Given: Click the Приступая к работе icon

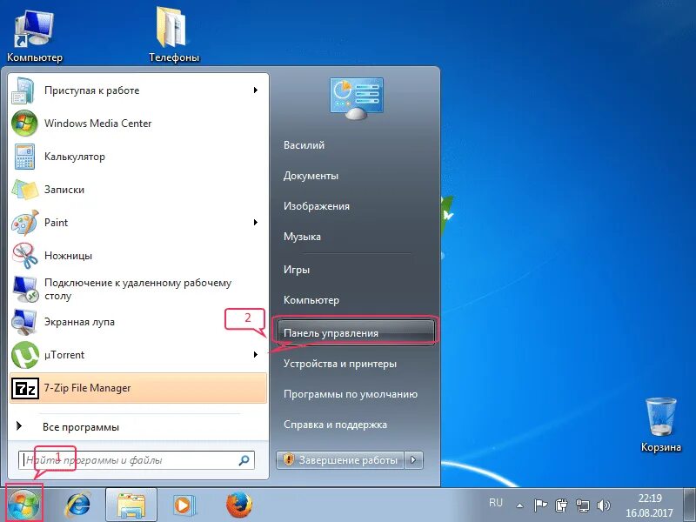Looking at the screenshot, I should coord(23,90).
